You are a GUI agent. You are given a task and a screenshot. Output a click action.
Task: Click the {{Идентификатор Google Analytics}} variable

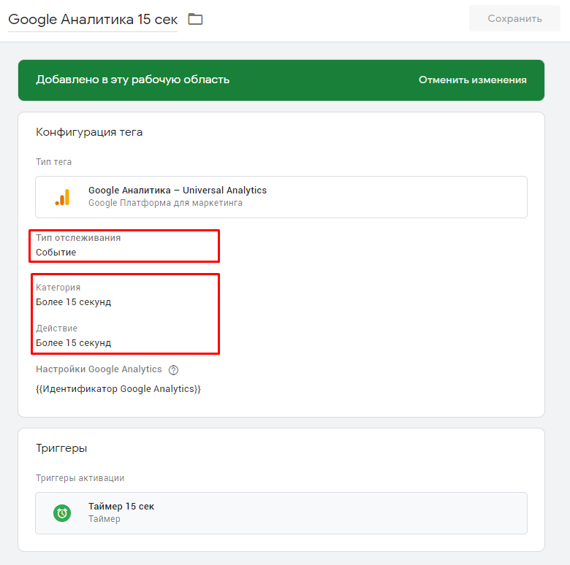[118, 389]
